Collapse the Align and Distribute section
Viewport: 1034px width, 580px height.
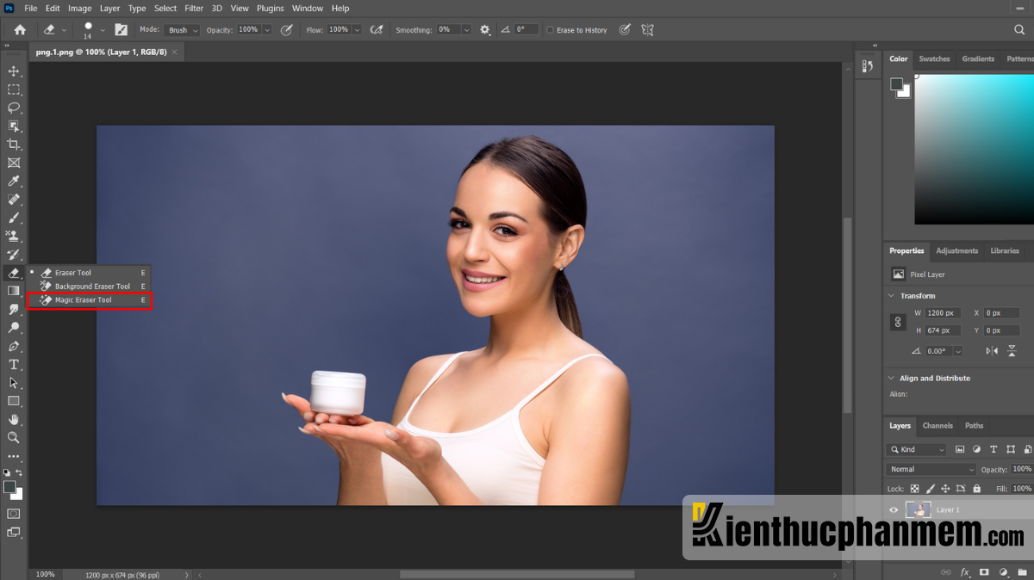point(891,378)
